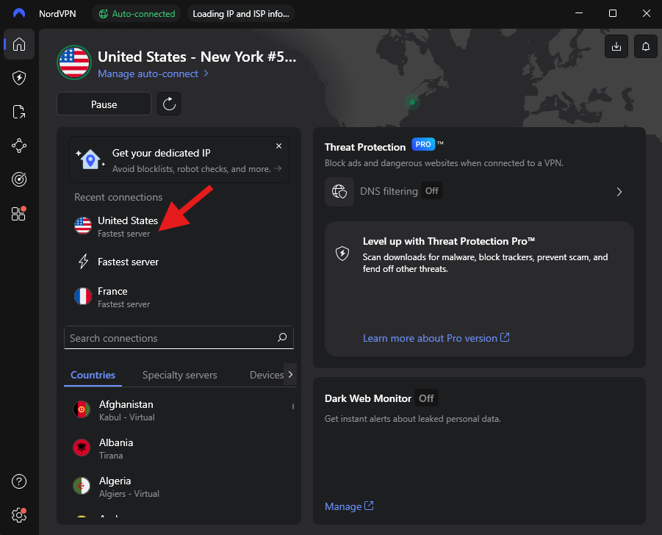Open Manage auto-connect options
Screen dimensions: 662x535
[x=148, y=73]
